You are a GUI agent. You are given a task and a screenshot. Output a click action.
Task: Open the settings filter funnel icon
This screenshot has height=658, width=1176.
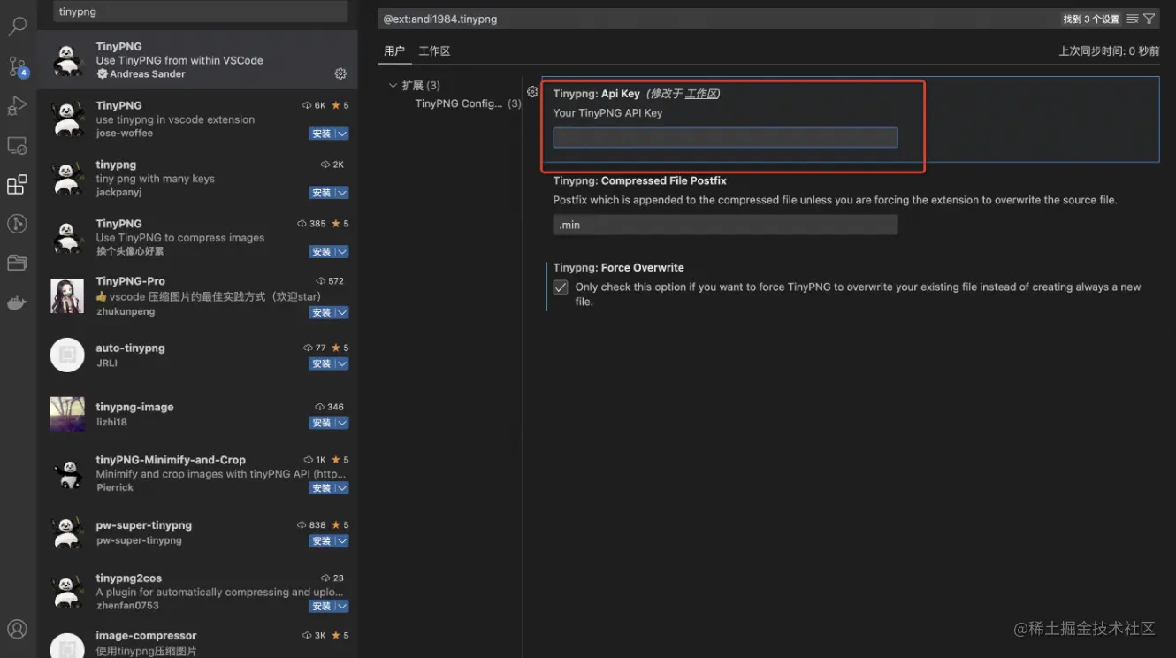coord(1149,19)
